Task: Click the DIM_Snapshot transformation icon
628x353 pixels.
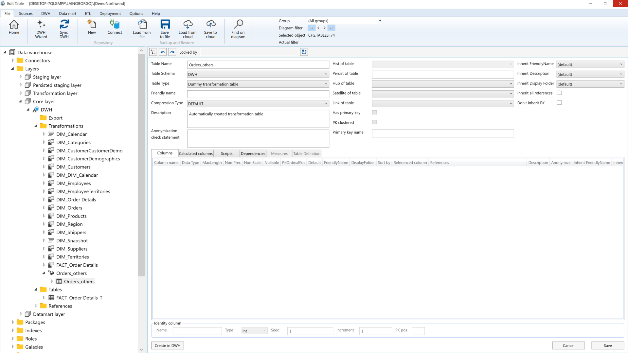Action: tap(51, 240)
